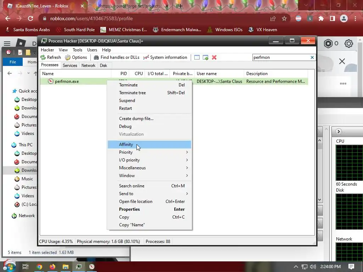
Task: Click the red X kill window icon
Action: (214, 57)
